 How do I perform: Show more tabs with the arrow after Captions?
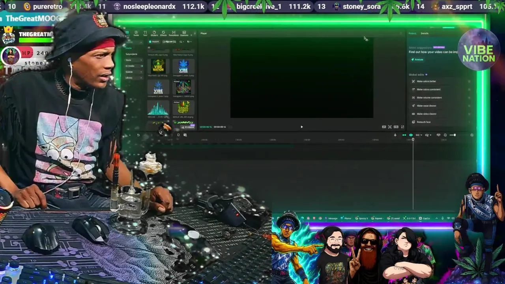pyautogui.click(x=195, y=34)
